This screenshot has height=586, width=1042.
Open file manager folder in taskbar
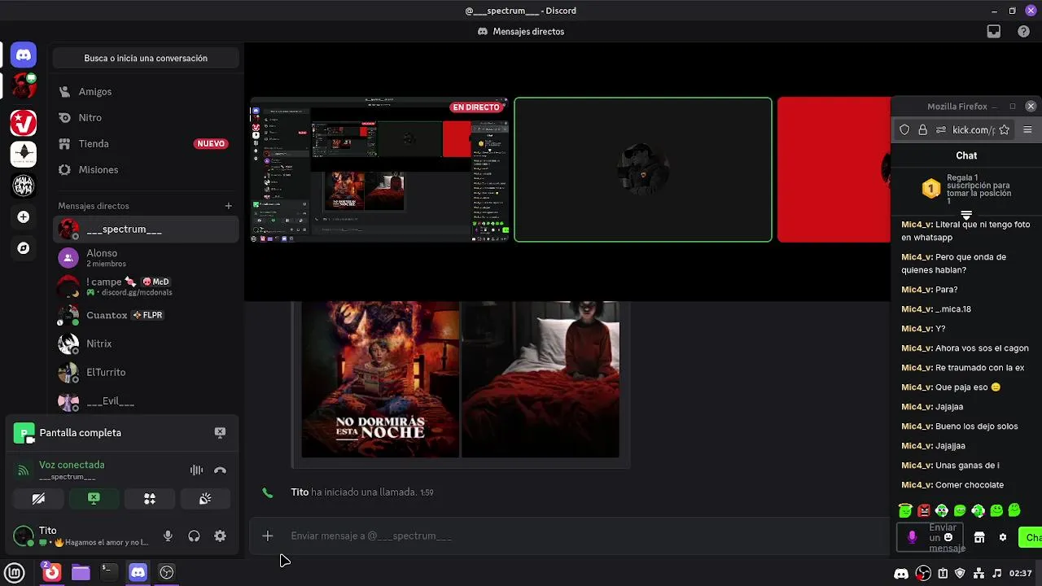[x=81, y=573]
